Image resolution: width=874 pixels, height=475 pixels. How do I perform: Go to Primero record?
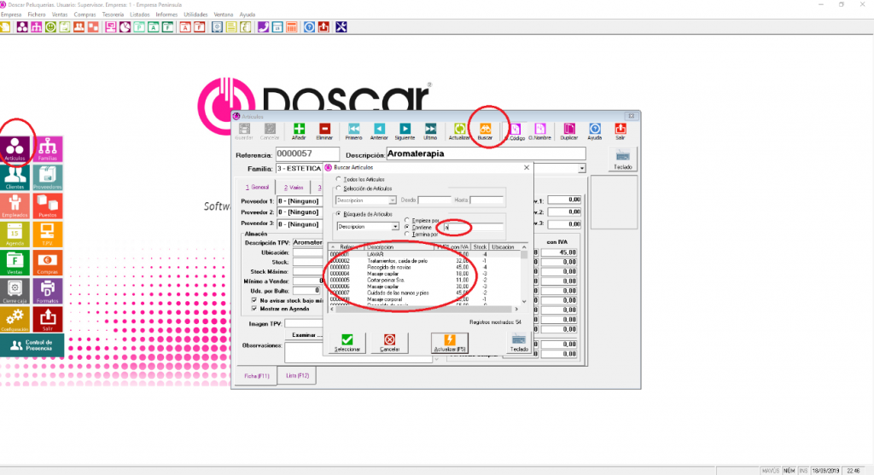(353, 132)
